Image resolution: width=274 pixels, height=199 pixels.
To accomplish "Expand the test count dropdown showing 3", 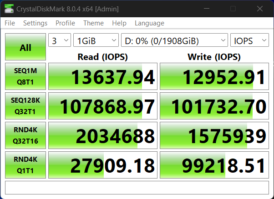I will (60, 40).
